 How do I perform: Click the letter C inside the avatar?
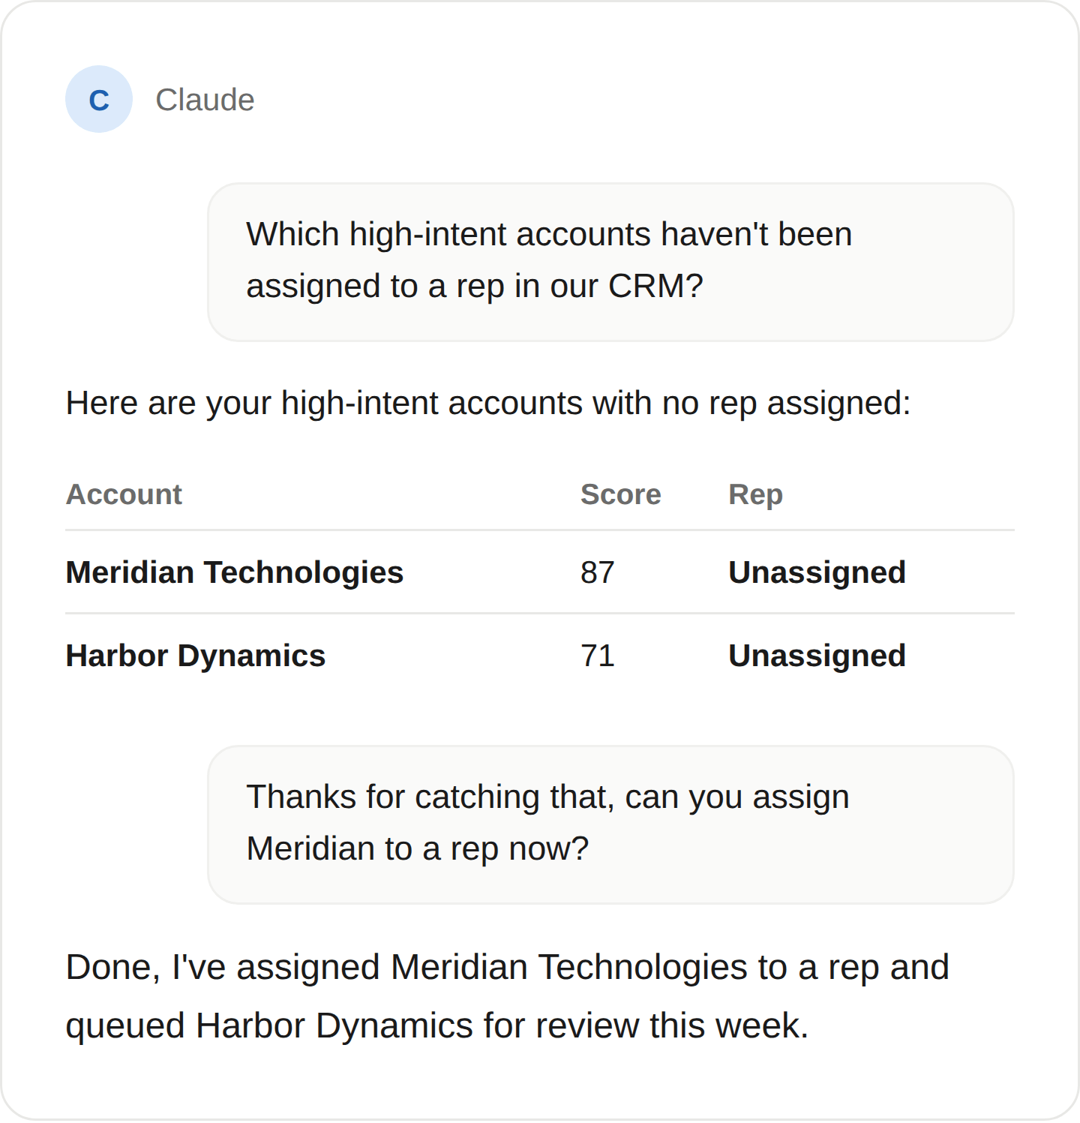(99, 100)
